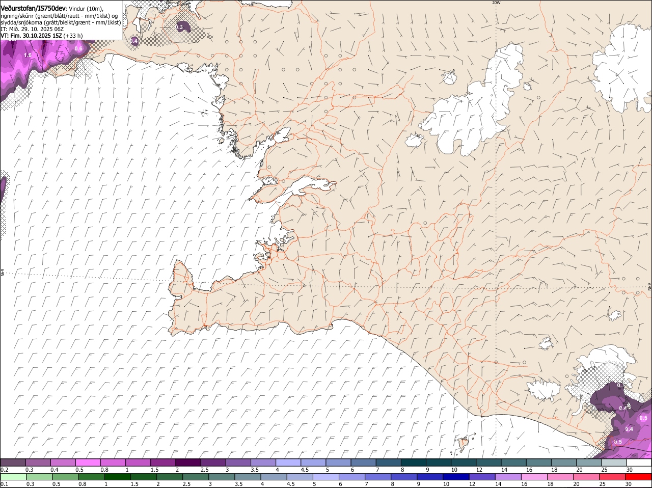Pick upper-row light blue swatch starting at 4
The image size is (652, 488).
click(x=289, y=463)
